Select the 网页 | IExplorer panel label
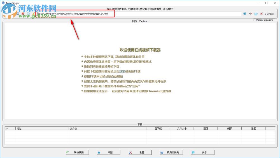 coord(140,21)
